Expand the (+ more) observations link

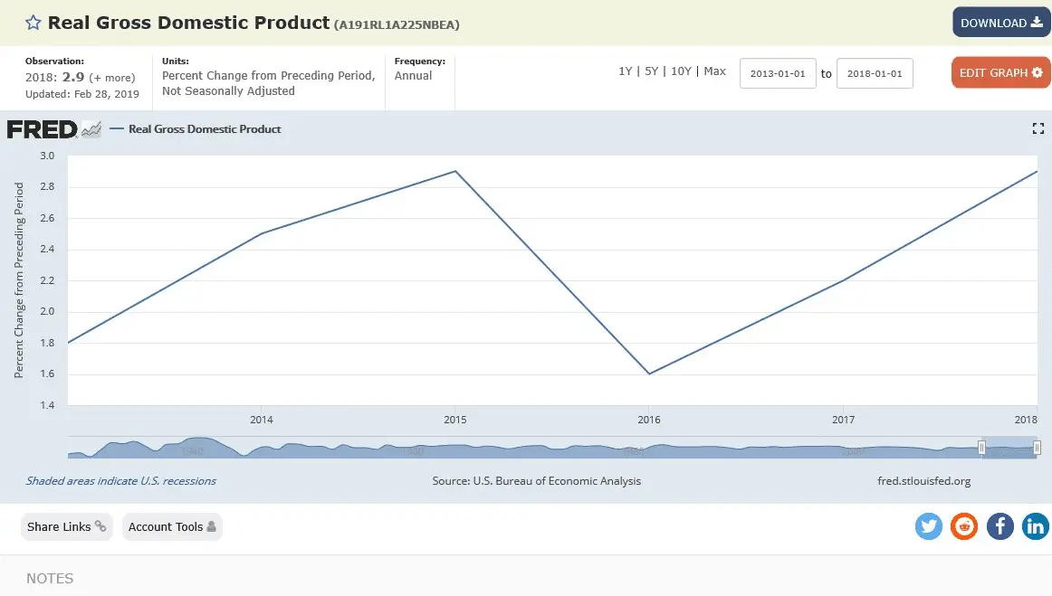pyautogui.click(x=111, y=78)
